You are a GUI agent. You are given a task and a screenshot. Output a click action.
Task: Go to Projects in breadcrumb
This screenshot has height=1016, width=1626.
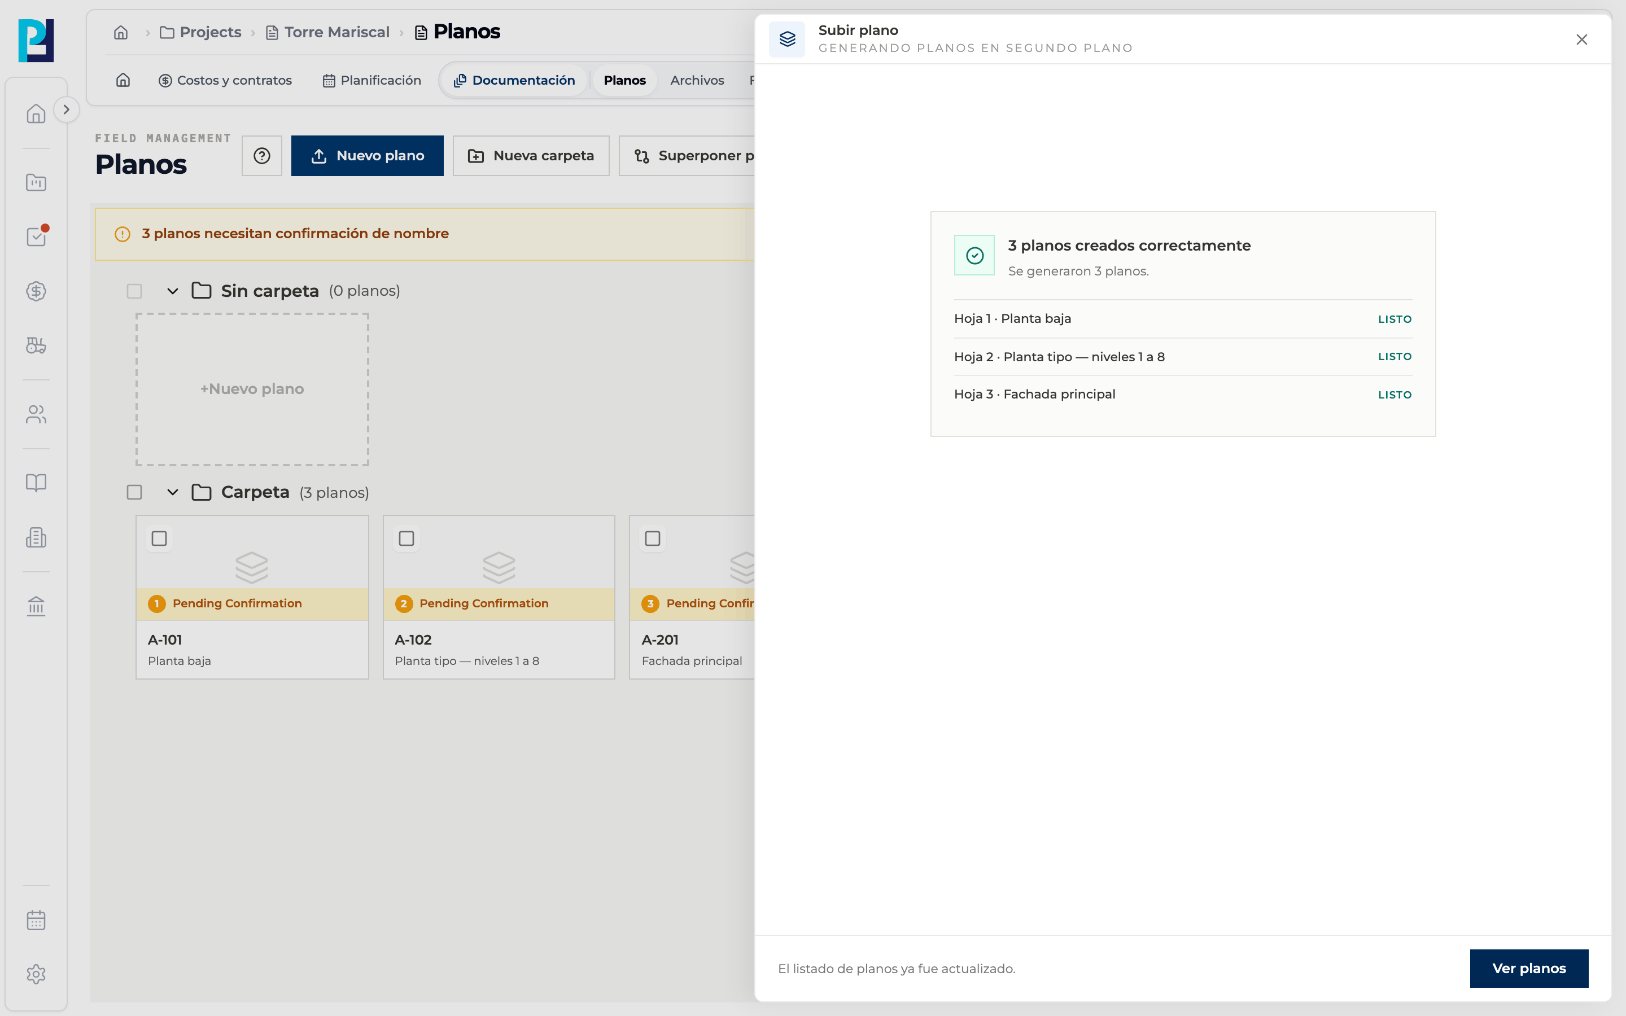point(200,32)
